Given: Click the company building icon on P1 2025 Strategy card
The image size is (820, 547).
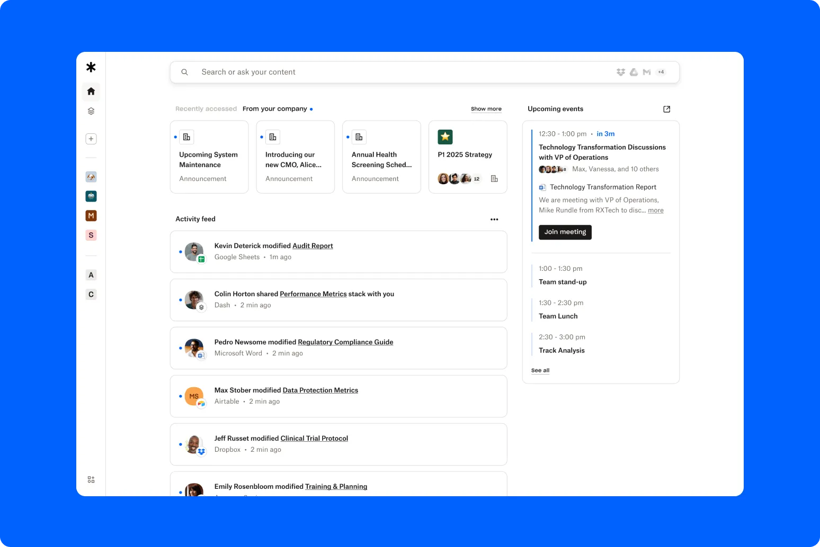Looking at the screenshot, I should click(x=494, y=179).
